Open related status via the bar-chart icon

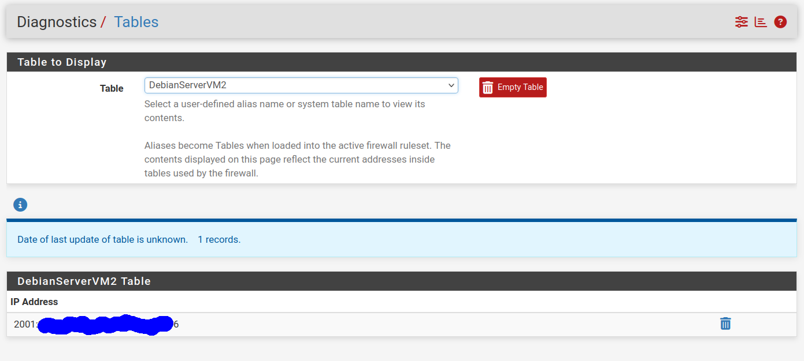[x=761, y=22]
